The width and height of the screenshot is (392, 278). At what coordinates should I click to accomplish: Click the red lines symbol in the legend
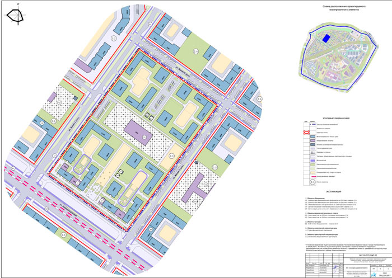click(x=306, y=133)
